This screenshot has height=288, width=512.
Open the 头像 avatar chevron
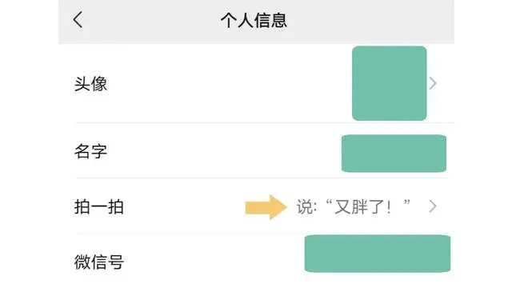click(433, 83)
